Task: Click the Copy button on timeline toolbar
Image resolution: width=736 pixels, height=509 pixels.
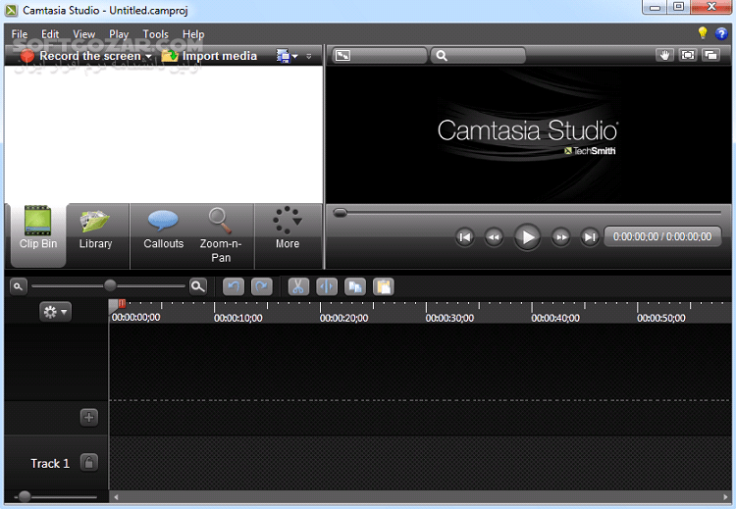Action: (x=355, y=286)
